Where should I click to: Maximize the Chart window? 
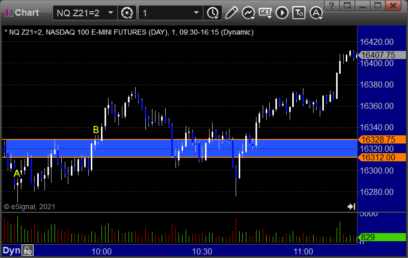pyautogui.click(x=378, y=6)
